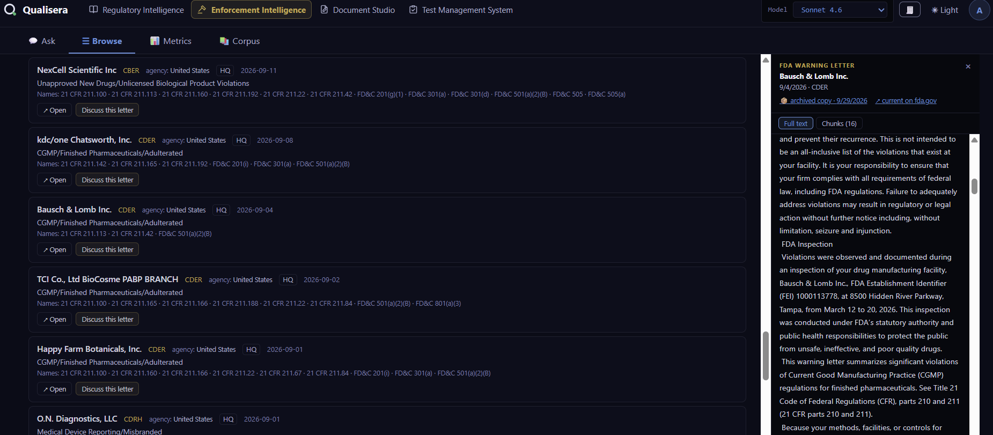Click HQ tag on Happy Farm Botanicals row
This screenshot has width=993, height=435.
click(251, 349)
